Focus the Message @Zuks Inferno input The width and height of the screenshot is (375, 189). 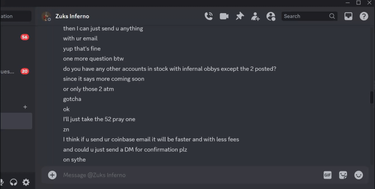click(187, 175)
